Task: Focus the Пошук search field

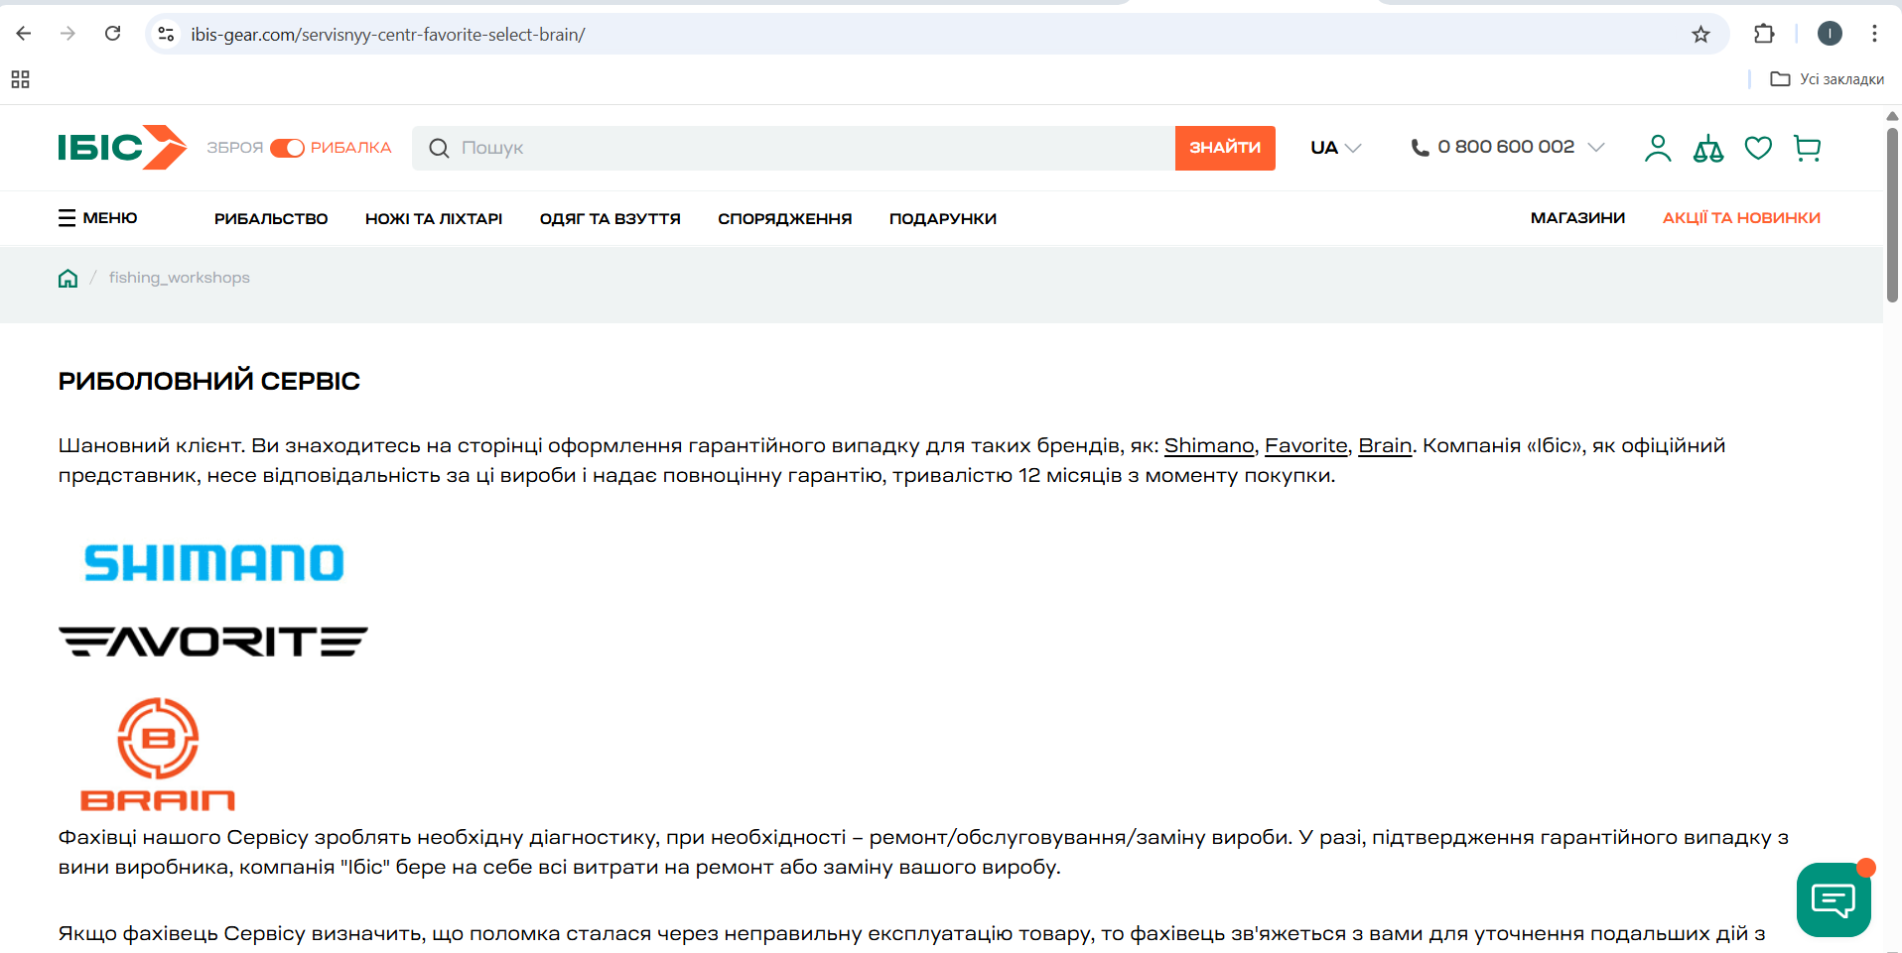Action: 794,148
